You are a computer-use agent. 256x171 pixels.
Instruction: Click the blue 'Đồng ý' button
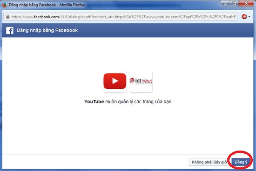click(x=241, y=162)
